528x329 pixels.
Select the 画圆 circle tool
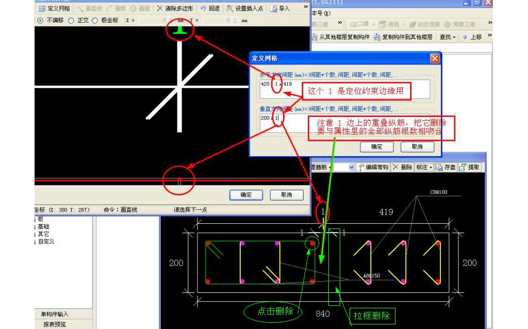tap(140, 8)
